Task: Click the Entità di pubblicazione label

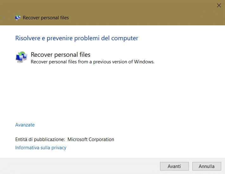Action: click(40, 139)
